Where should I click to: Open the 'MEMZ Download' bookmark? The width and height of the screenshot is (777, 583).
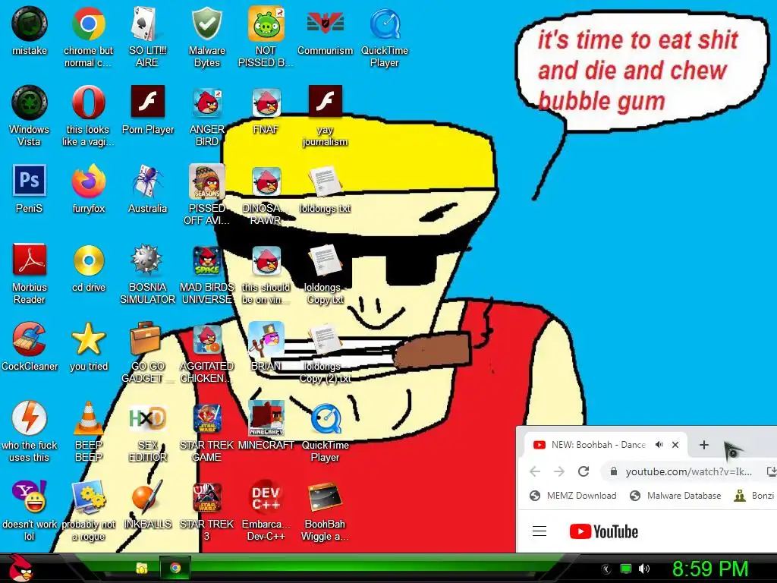(573, 496)
